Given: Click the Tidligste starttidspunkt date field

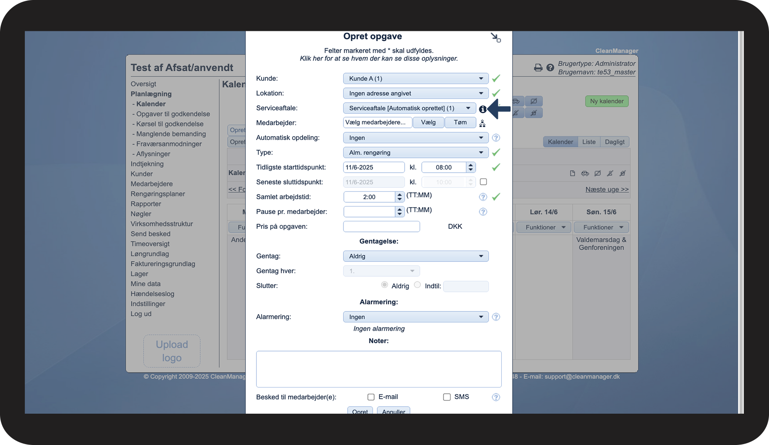Looking at the screenshot, I should [x=374, y=167].
